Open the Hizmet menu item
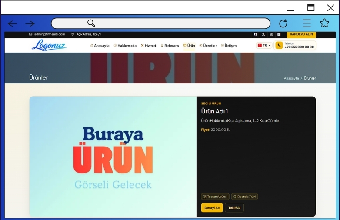Viewport: 340px width, 220px height. pos(149,46)
